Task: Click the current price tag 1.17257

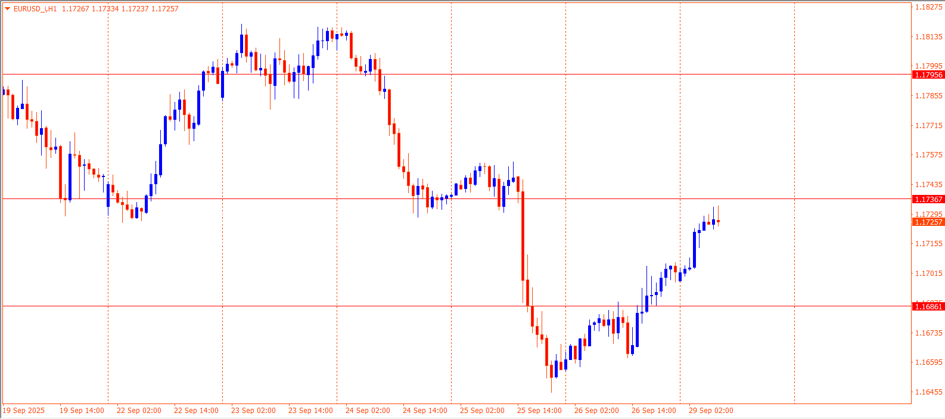Action: tap(928, 222)
